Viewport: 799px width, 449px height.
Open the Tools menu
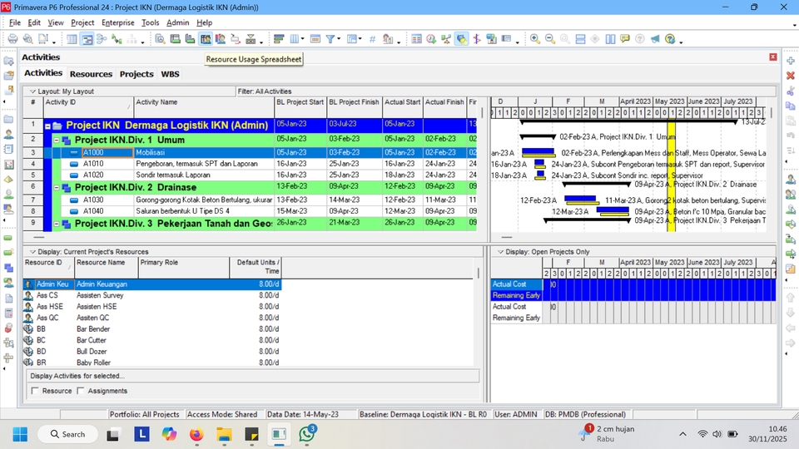(x=150, y=22)
